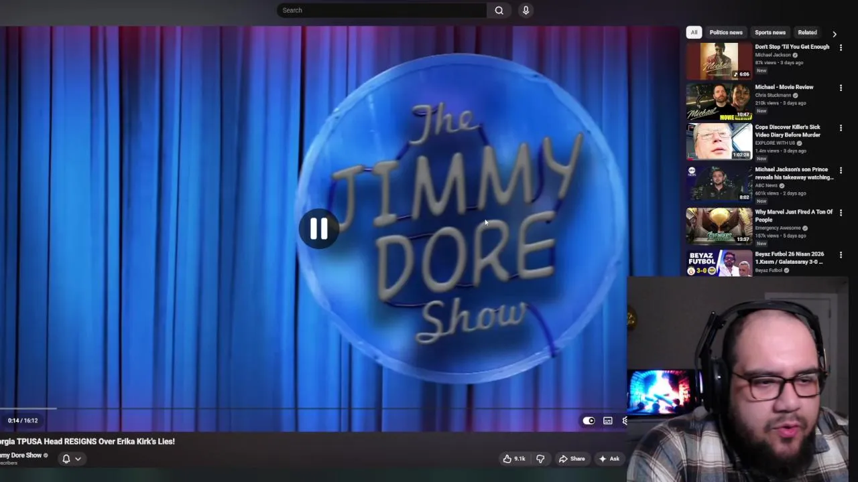The width and height of the screenshot is (858, 482).
Task: Seek using the video progress bar
Action: point(313,408)
